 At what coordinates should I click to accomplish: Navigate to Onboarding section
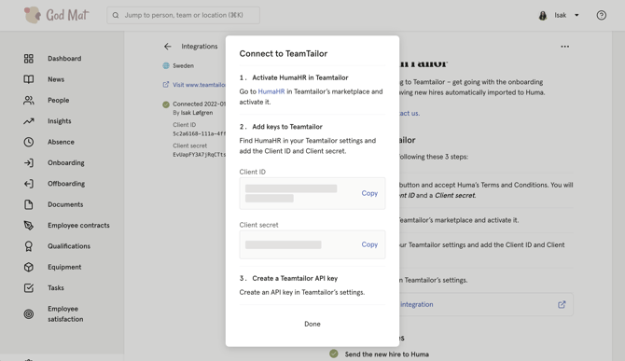click(x=66, y=162)
